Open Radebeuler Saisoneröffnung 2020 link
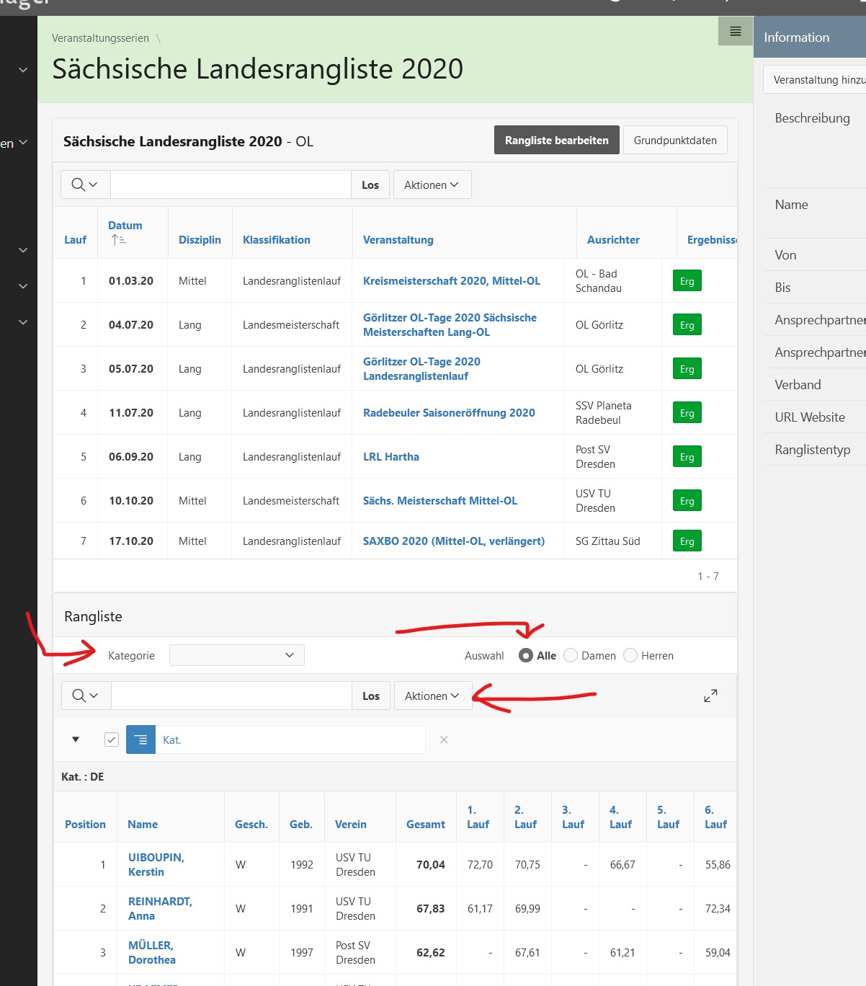This screenshot has height=986, width=866. (449, 413)
